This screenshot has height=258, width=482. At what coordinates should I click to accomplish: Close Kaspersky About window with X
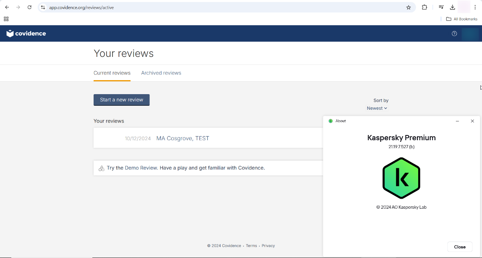(472, 121)
